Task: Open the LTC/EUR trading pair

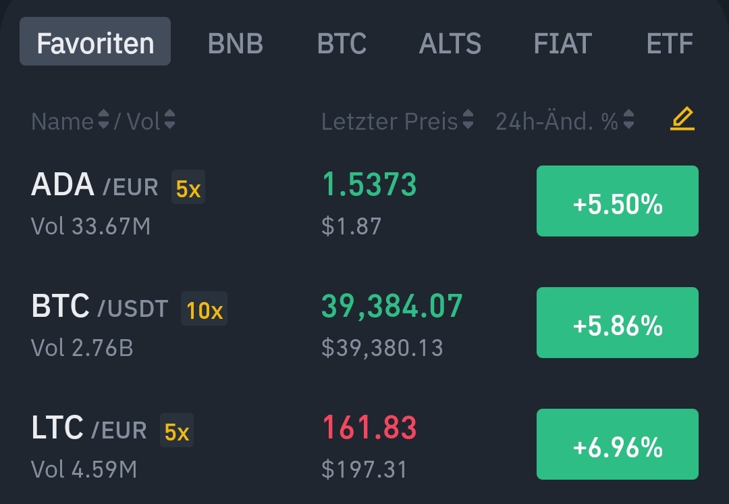Action: point(88,429)
